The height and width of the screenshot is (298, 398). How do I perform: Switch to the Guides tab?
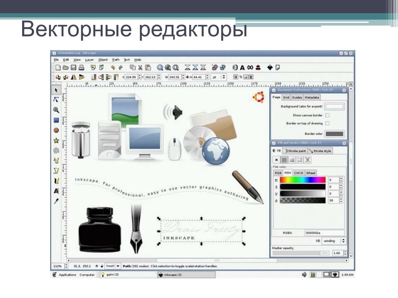pos(297,97)
